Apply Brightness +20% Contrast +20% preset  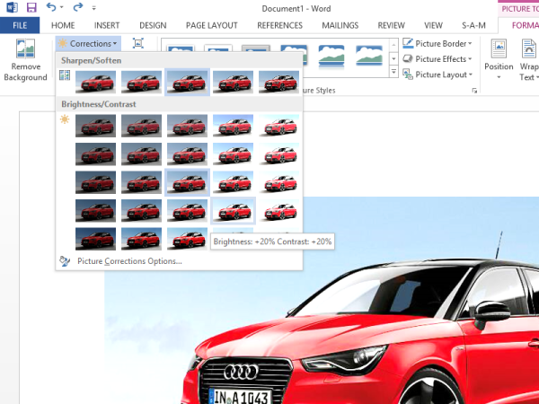[x=233, y=210]
